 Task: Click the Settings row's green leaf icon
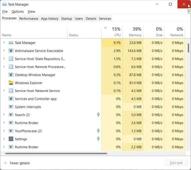(x=98, y=139)
